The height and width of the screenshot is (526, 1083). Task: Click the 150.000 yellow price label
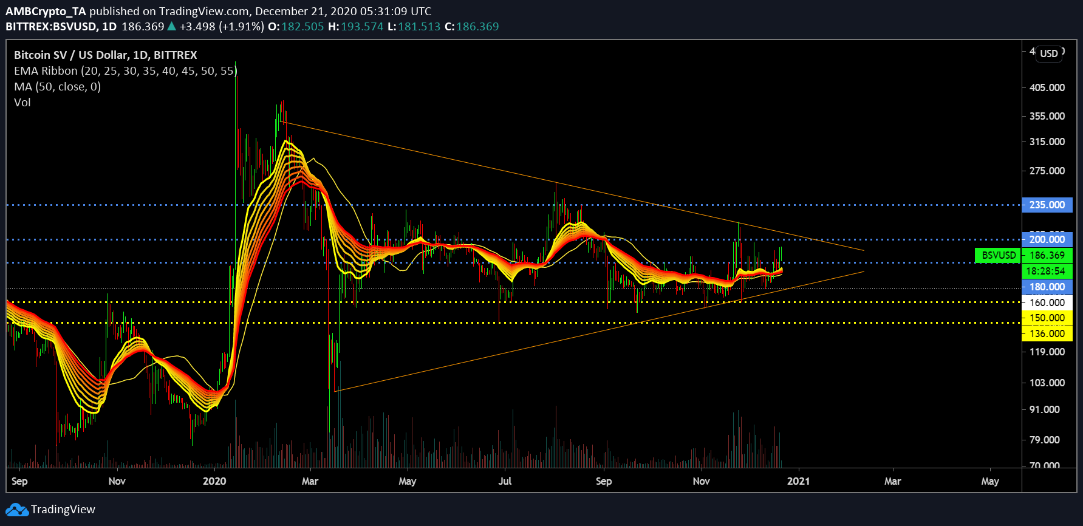1047,318
